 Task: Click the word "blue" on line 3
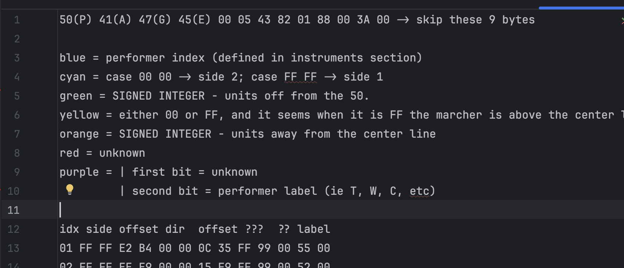coord(72,58)
